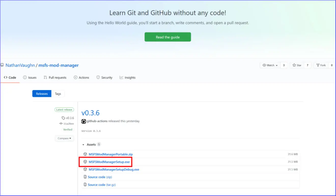Click the repository book icon beside NathanVaughn
The height and width of the screenshot is (196, 336).
click(x=2, y=65)
